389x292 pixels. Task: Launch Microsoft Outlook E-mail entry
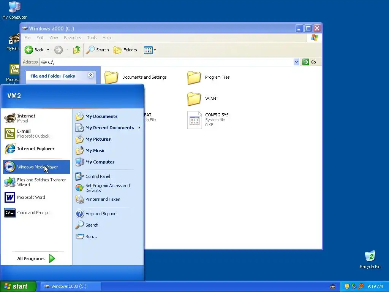[36, 133]
